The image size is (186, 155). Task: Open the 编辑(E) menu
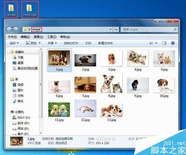(25, 37)
